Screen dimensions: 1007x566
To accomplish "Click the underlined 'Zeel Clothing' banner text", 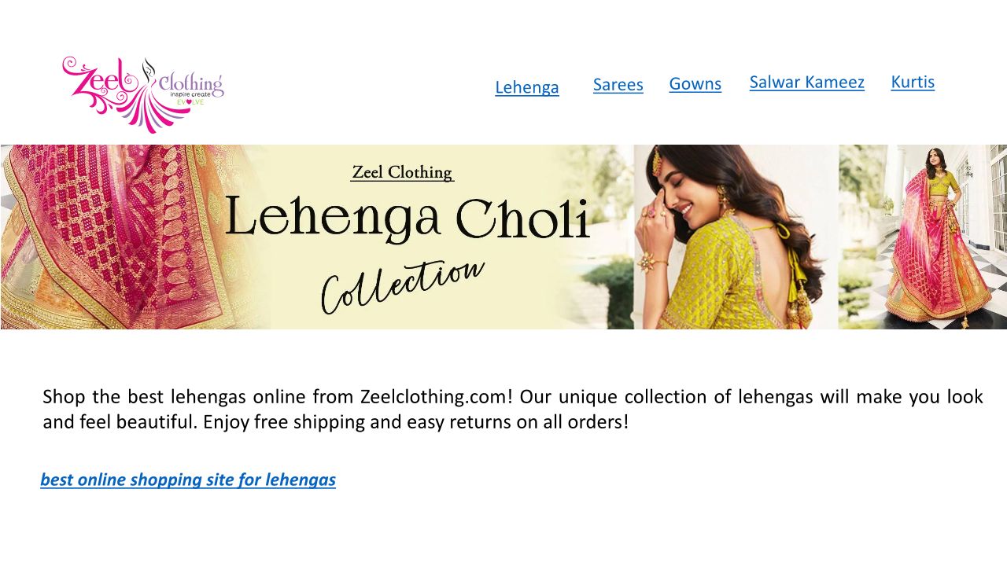I will tap(402, 172).
